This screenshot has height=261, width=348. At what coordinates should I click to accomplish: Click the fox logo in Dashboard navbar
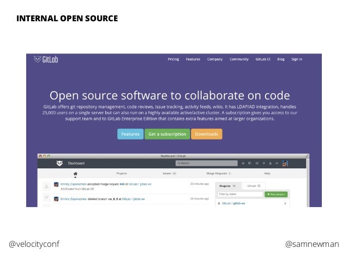59,163
